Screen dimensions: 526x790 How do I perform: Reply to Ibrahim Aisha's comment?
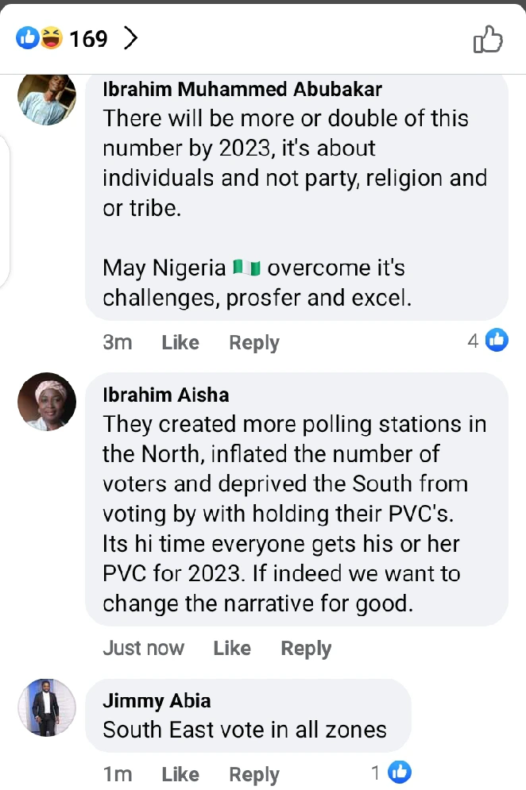[306, 648]
